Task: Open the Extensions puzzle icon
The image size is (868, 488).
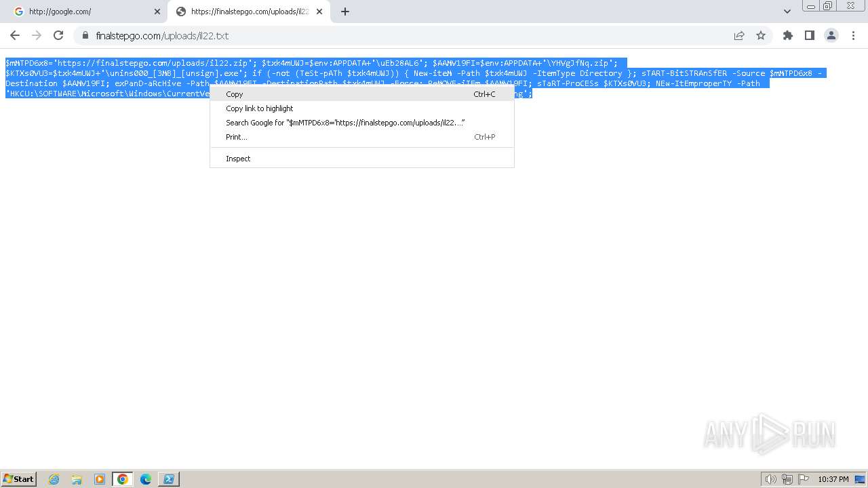Action: pyautogui.click(x=787, y=35)
